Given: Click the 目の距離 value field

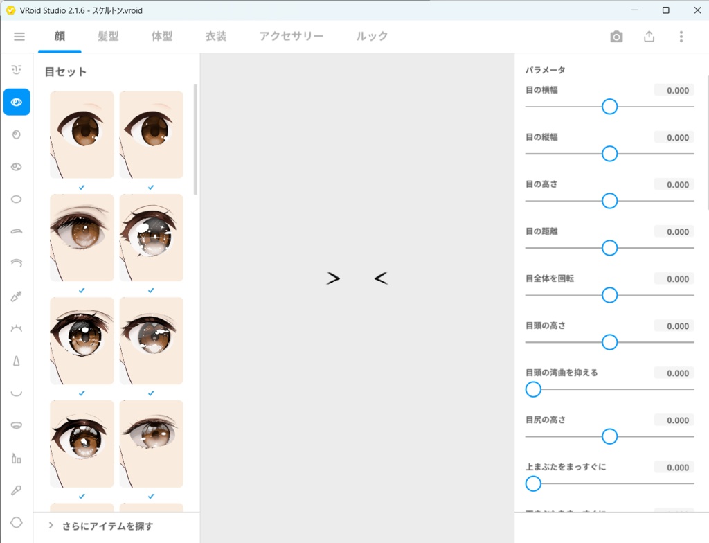Looking at the screenshot, I should pos(674,231).
